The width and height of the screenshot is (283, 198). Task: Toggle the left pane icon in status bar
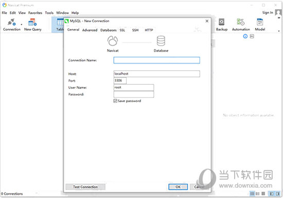(x=272, y=194)
